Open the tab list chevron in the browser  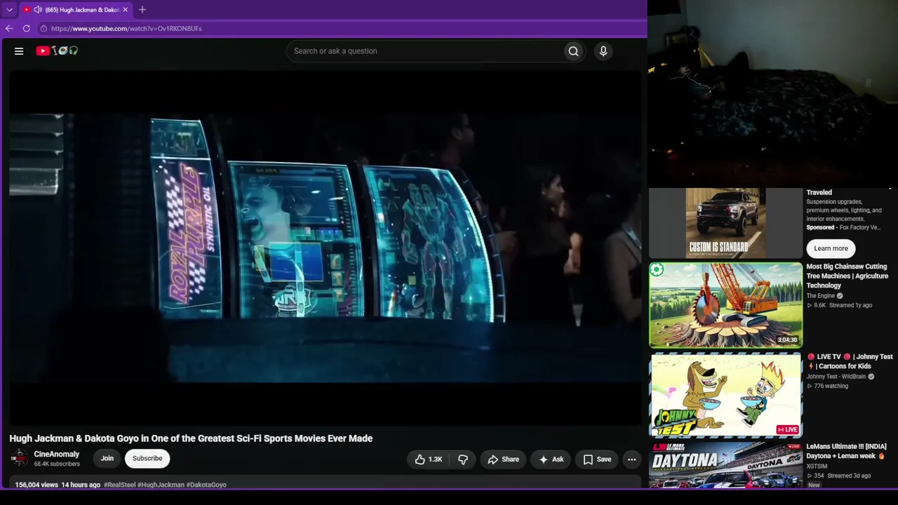pos(9,10)
